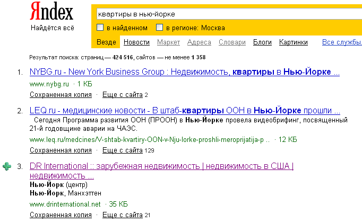Image resolution: width=362 pixels, height=223 pixels.
Task: Open 'Сохраненная копия' under the leq.ru result
Action: tap(61, 150)
